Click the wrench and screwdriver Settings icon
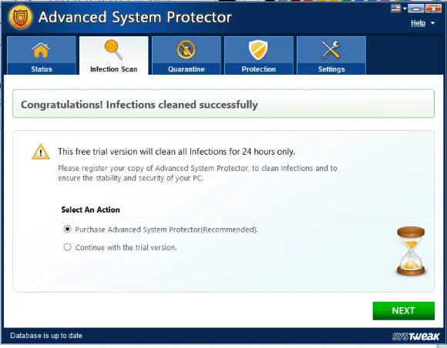 331,50
